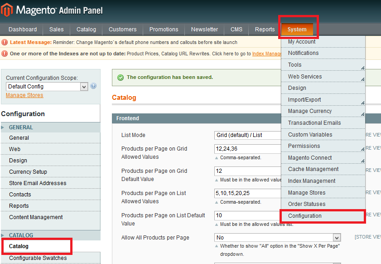This screenshot has width=381, height=264.
Task: Select Design in the System menu
Action: (323, 88)
